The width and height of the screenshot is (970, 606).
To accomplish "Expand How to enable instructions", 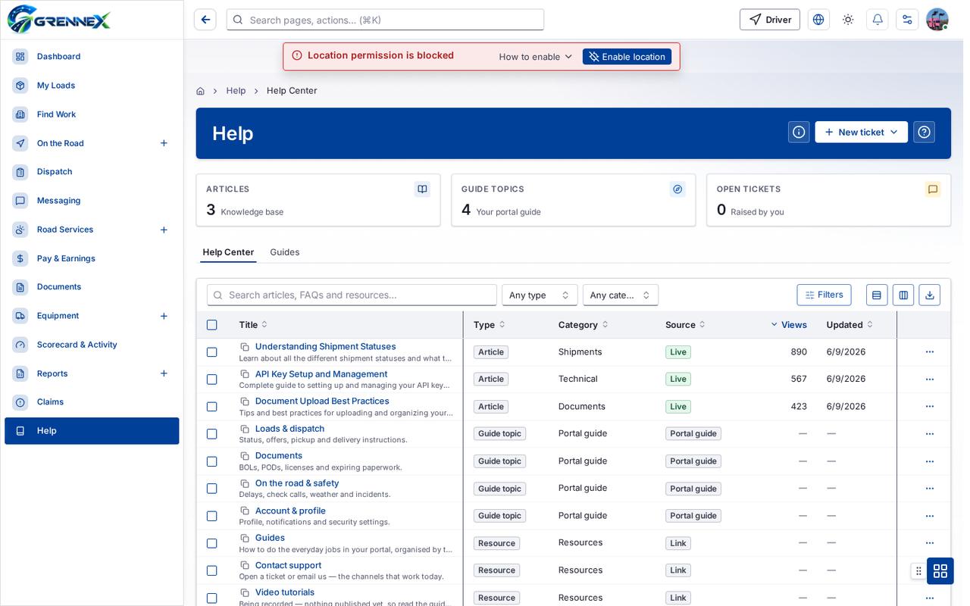I will pos(536,57).
